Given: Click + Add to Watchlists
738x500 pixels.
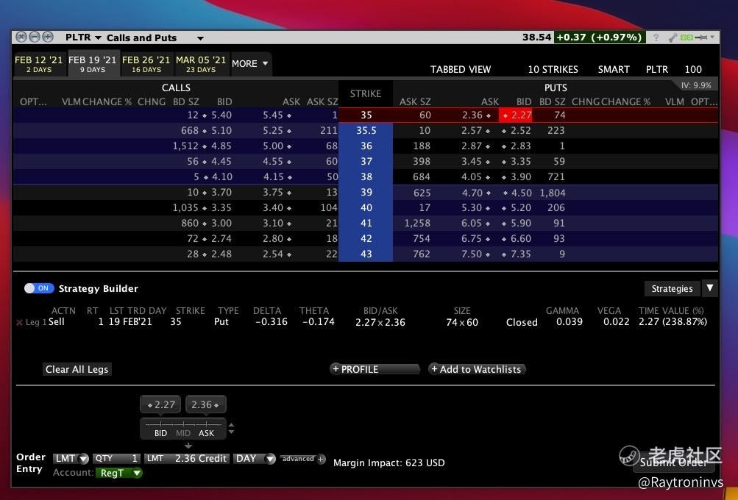Looking at the screenshot, I should pos(477,369).
